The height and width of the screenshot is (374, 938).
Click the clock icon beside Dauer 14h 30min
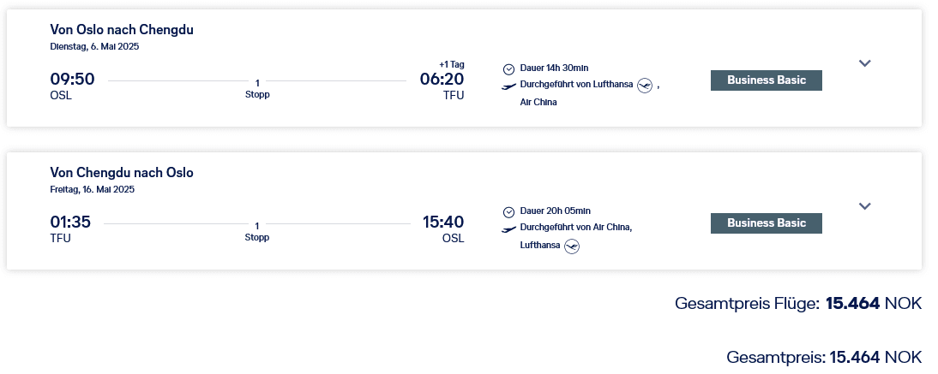tap(508, 68)
